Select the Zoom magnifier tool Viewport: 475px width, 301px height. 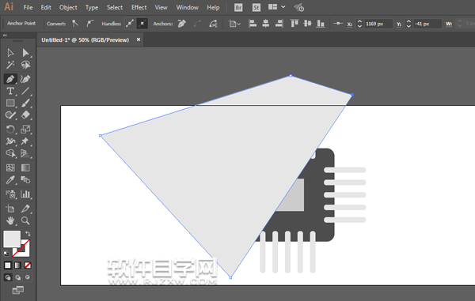click(25, 220)
